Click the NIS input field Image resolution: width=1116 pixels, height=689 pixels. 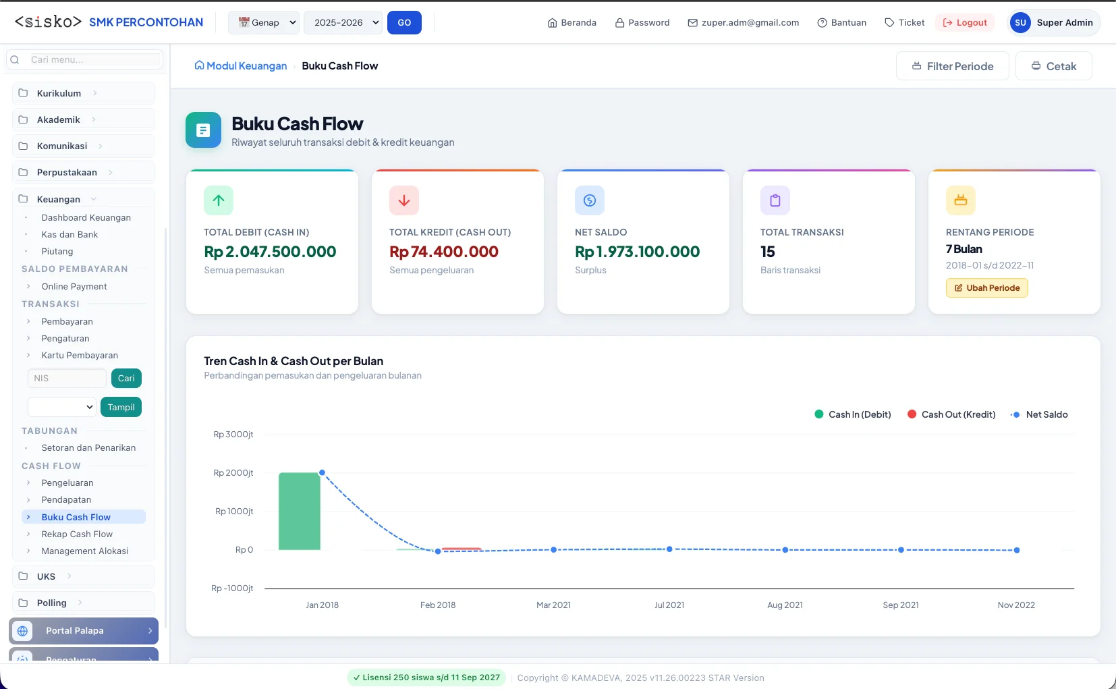[x=67, y=378]
